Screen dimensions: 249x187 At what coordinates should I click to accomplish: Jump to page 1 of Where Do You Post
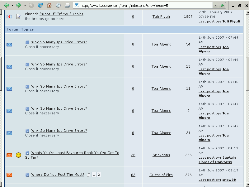(x=94, y=175)
